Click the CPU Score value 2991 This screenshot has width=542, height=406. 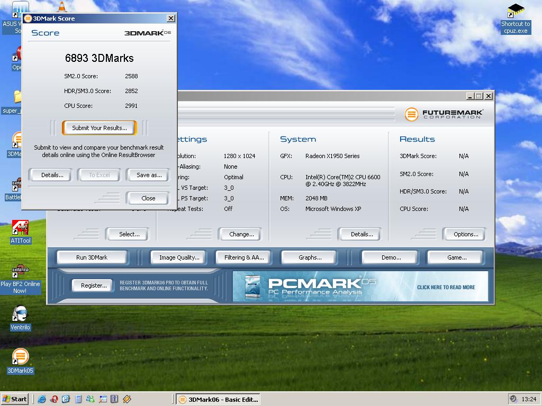pos(131,106)
